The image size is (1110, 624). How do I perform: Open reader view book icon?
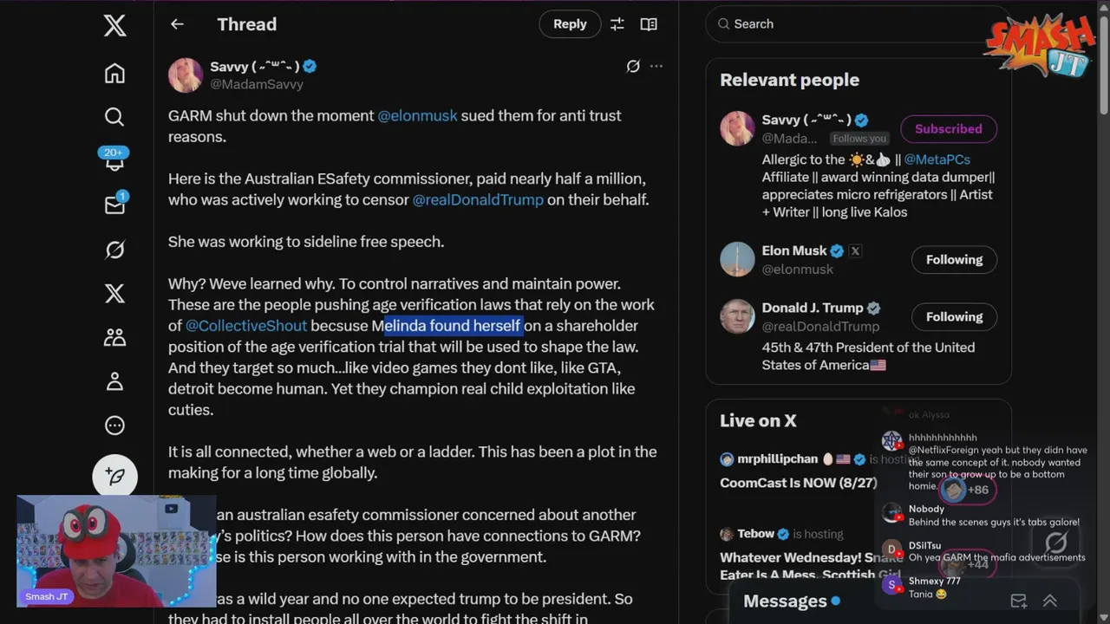coord(649,24)
